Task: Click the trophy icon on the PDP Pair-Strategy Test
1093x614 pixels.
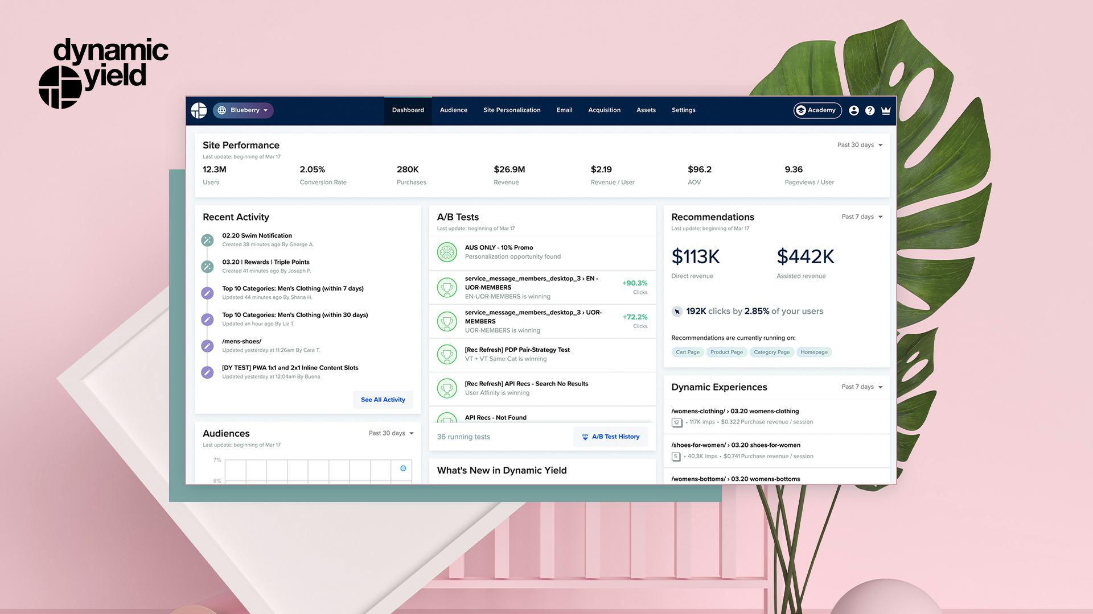Action: (x=447, y=354)
